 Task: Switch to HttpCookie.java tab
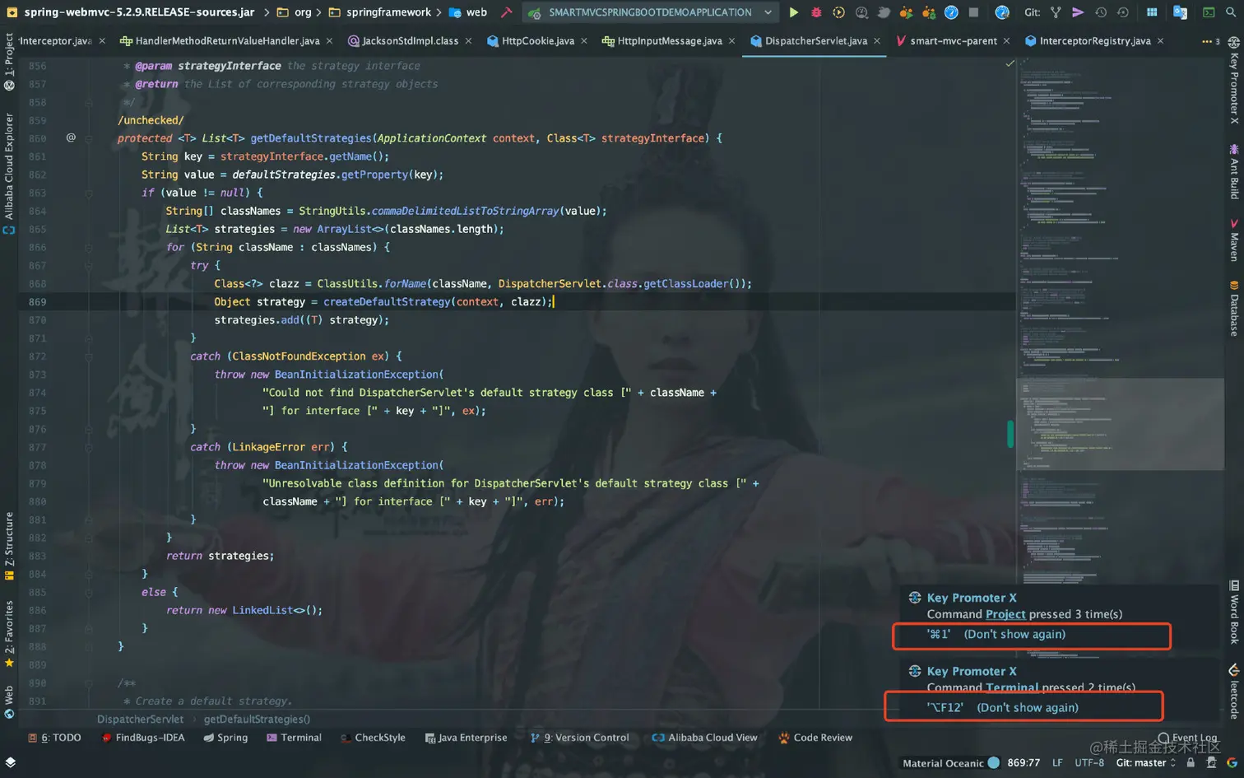click(537, 41)
